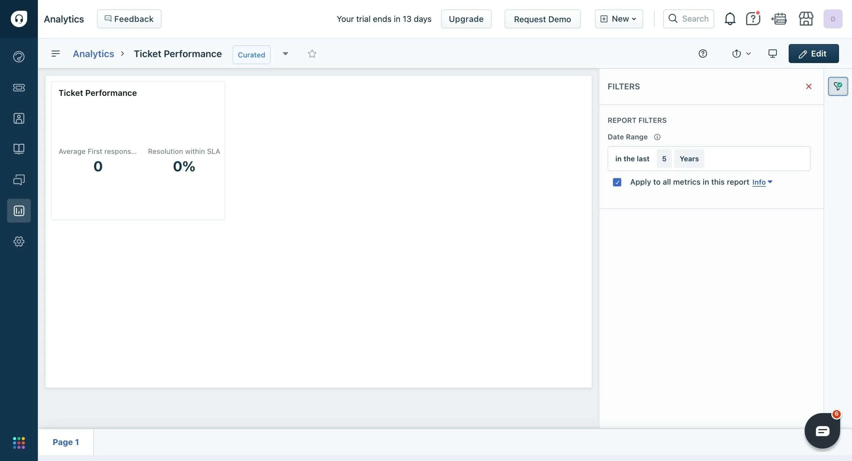Open the Analytics chart sidebar icon
This screenshot has width=852, height=461.
coord(19,211)
